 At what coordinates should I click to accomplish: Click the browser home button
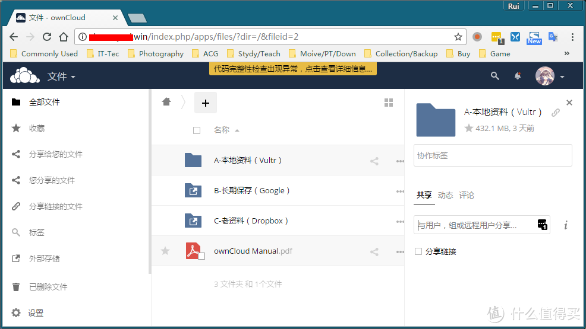pos(64,37)
